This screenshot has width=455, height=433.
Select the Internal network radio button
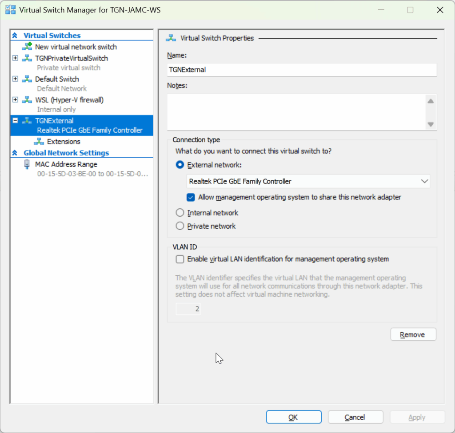(x=180, y=213)
